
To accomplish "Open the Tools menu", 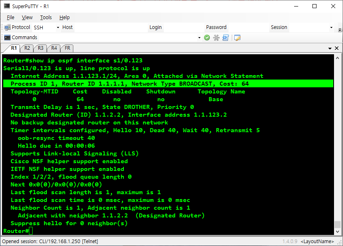I will [x=46, y=18].
